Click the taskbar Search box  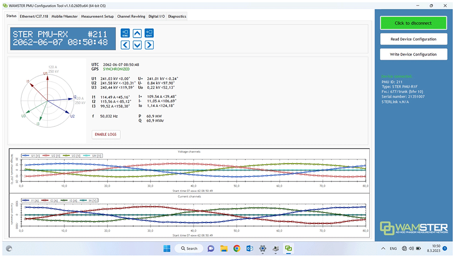coord(189,248)
